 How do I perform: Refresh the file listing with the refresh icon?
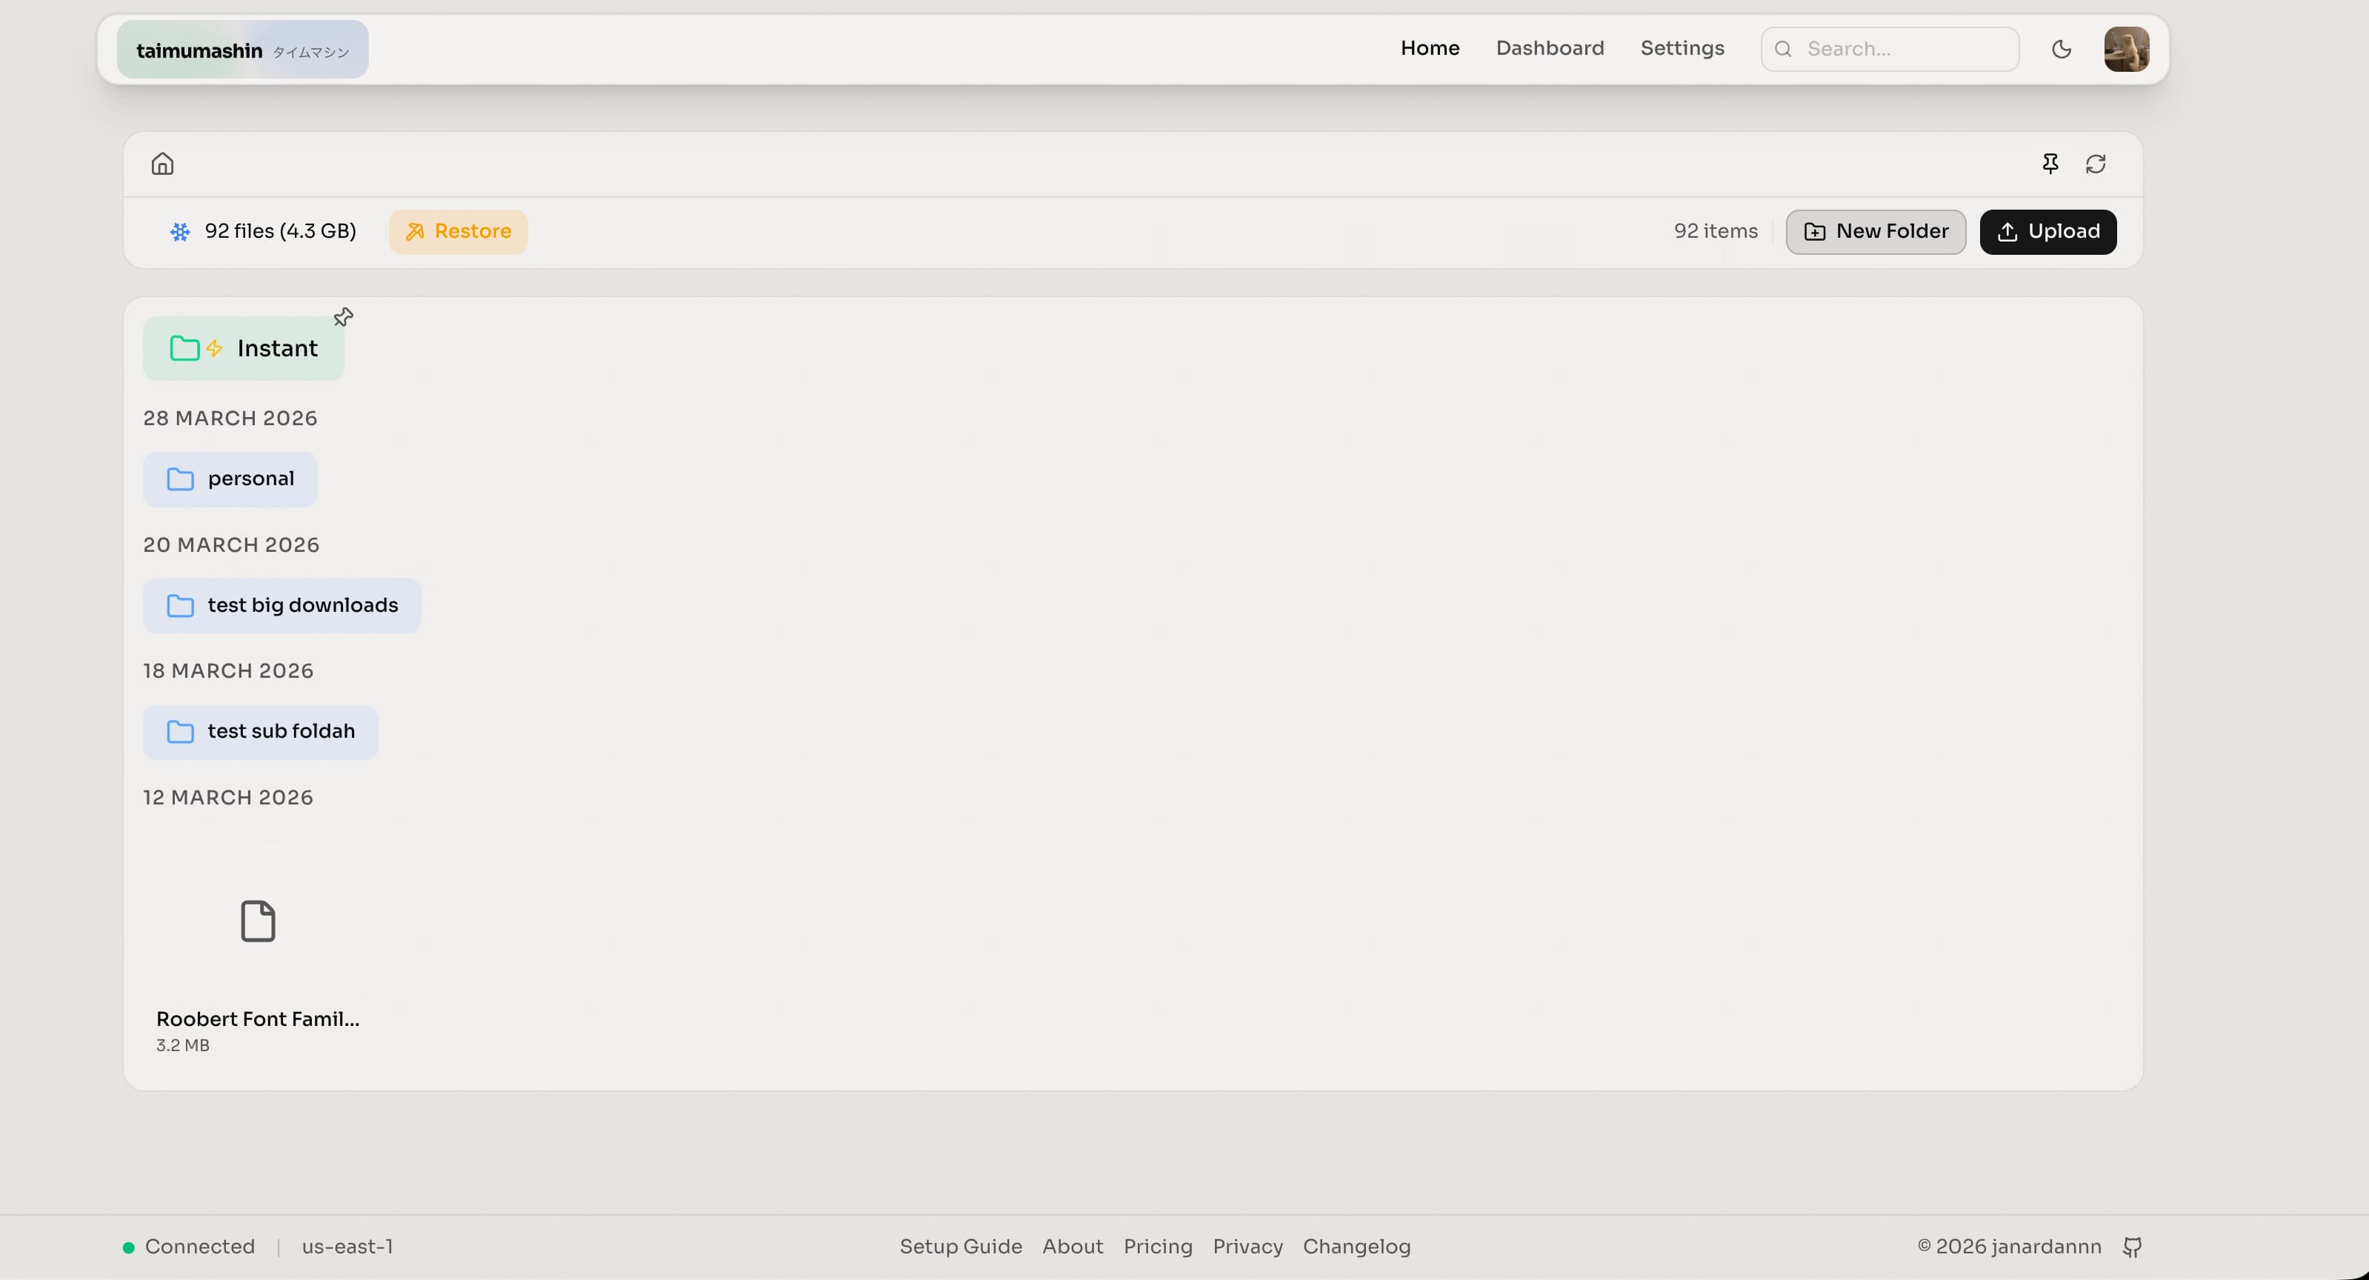click(2097, 164)
